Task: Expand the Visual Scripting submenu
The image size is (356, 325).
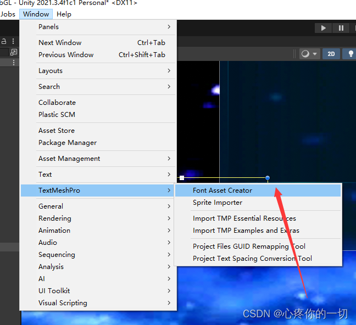Action: coord(98,302)
